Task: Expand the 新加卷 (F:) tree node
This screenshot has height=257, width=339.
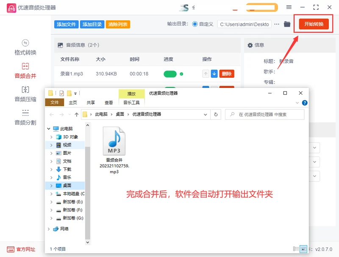Action: [51, 210]
